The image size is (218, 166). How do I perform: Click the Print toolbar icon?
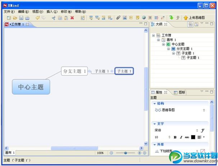pyautogui.click(x=27, y=18)
